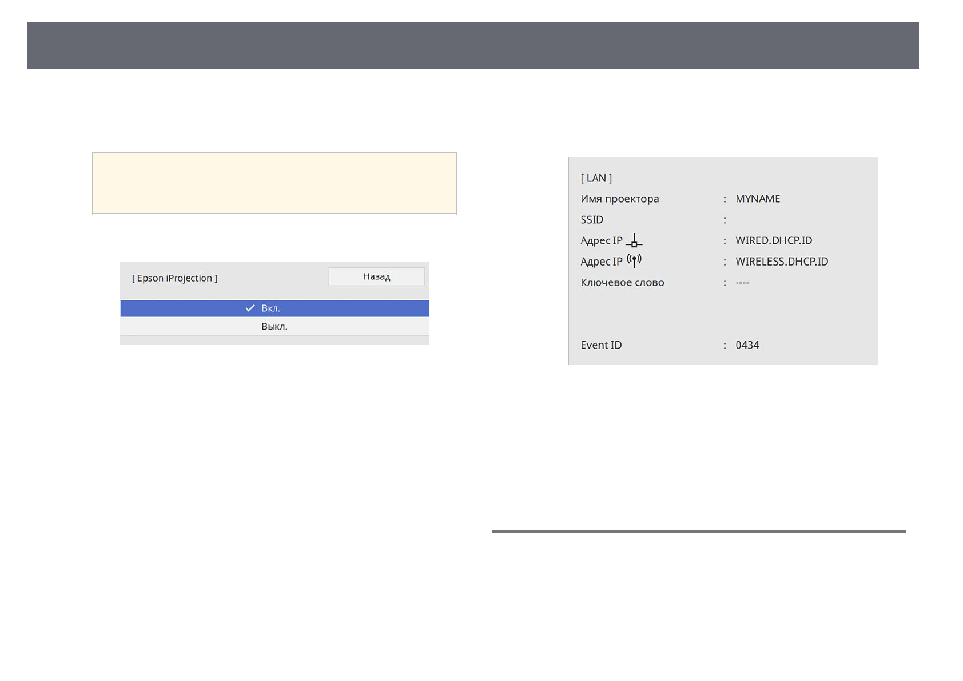
Task: Click the [ LAN ] panel heading
Action: click(x=596, y=178)
